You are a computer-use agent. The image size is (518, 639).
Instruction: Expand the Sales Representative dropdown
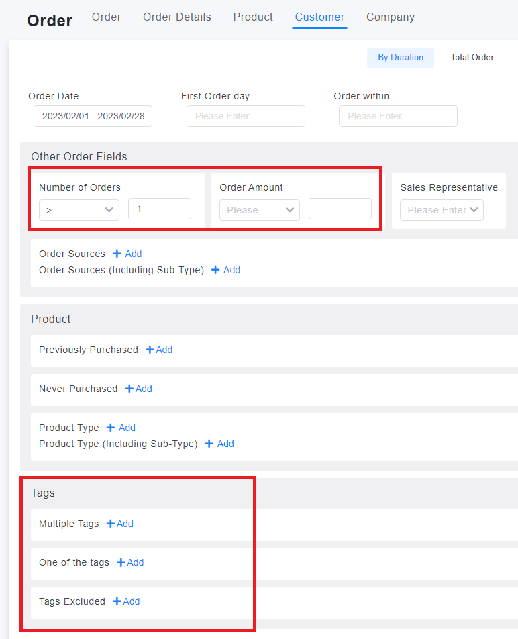(x=442, y=210)
